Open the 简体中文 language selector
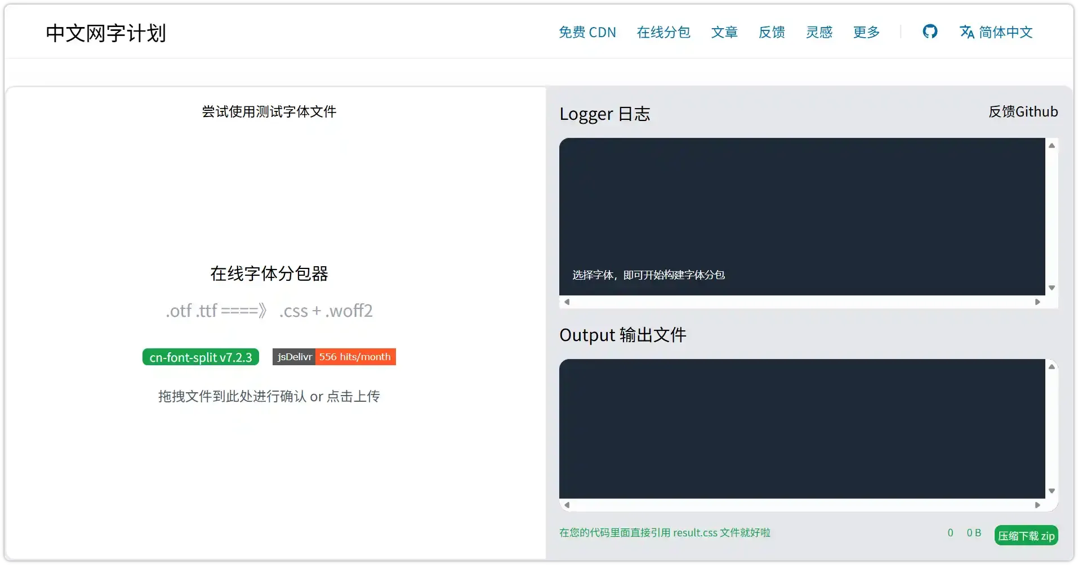 1006,32
